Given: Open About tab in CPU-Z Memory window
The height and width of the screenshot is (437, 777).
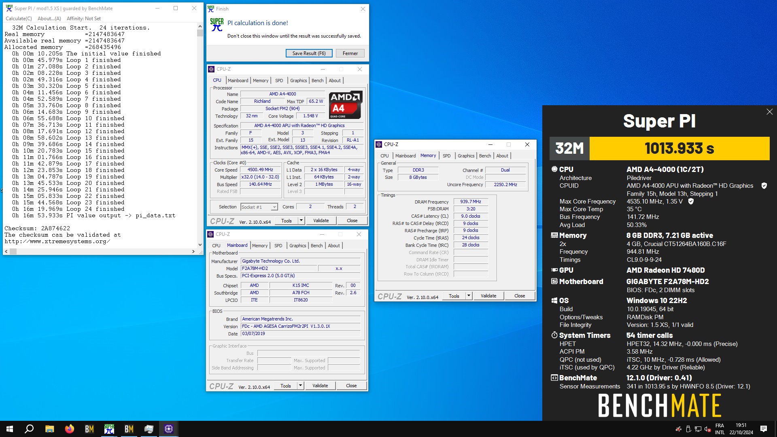Looking at the screenshot, I should (x=502, y=156).
